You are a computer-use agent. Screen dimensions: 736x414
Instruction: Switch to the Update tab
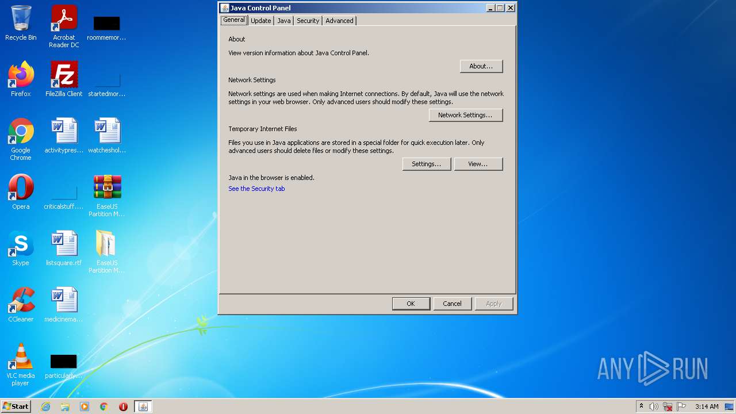point(260,21)
